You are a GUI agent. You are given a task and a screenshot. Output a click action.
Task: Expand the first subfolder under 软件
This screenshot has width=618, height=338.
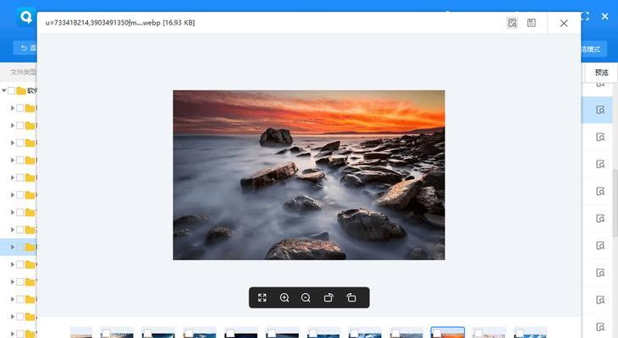(12, 108)
